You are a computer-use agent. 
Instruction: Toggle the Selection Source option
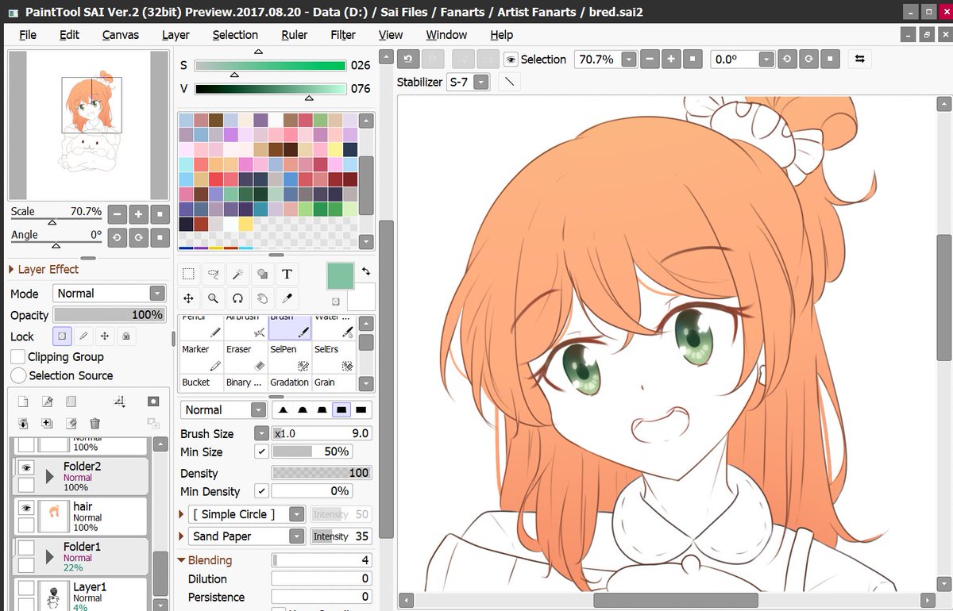[x=18, y=375]
